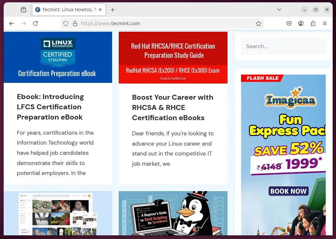Click the padlock site information icon

pyautogui.click(x=75, y=23)
